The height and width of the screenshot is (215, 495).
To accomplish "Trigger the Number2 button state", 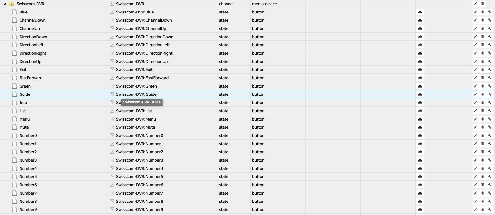I will [420, 152].
